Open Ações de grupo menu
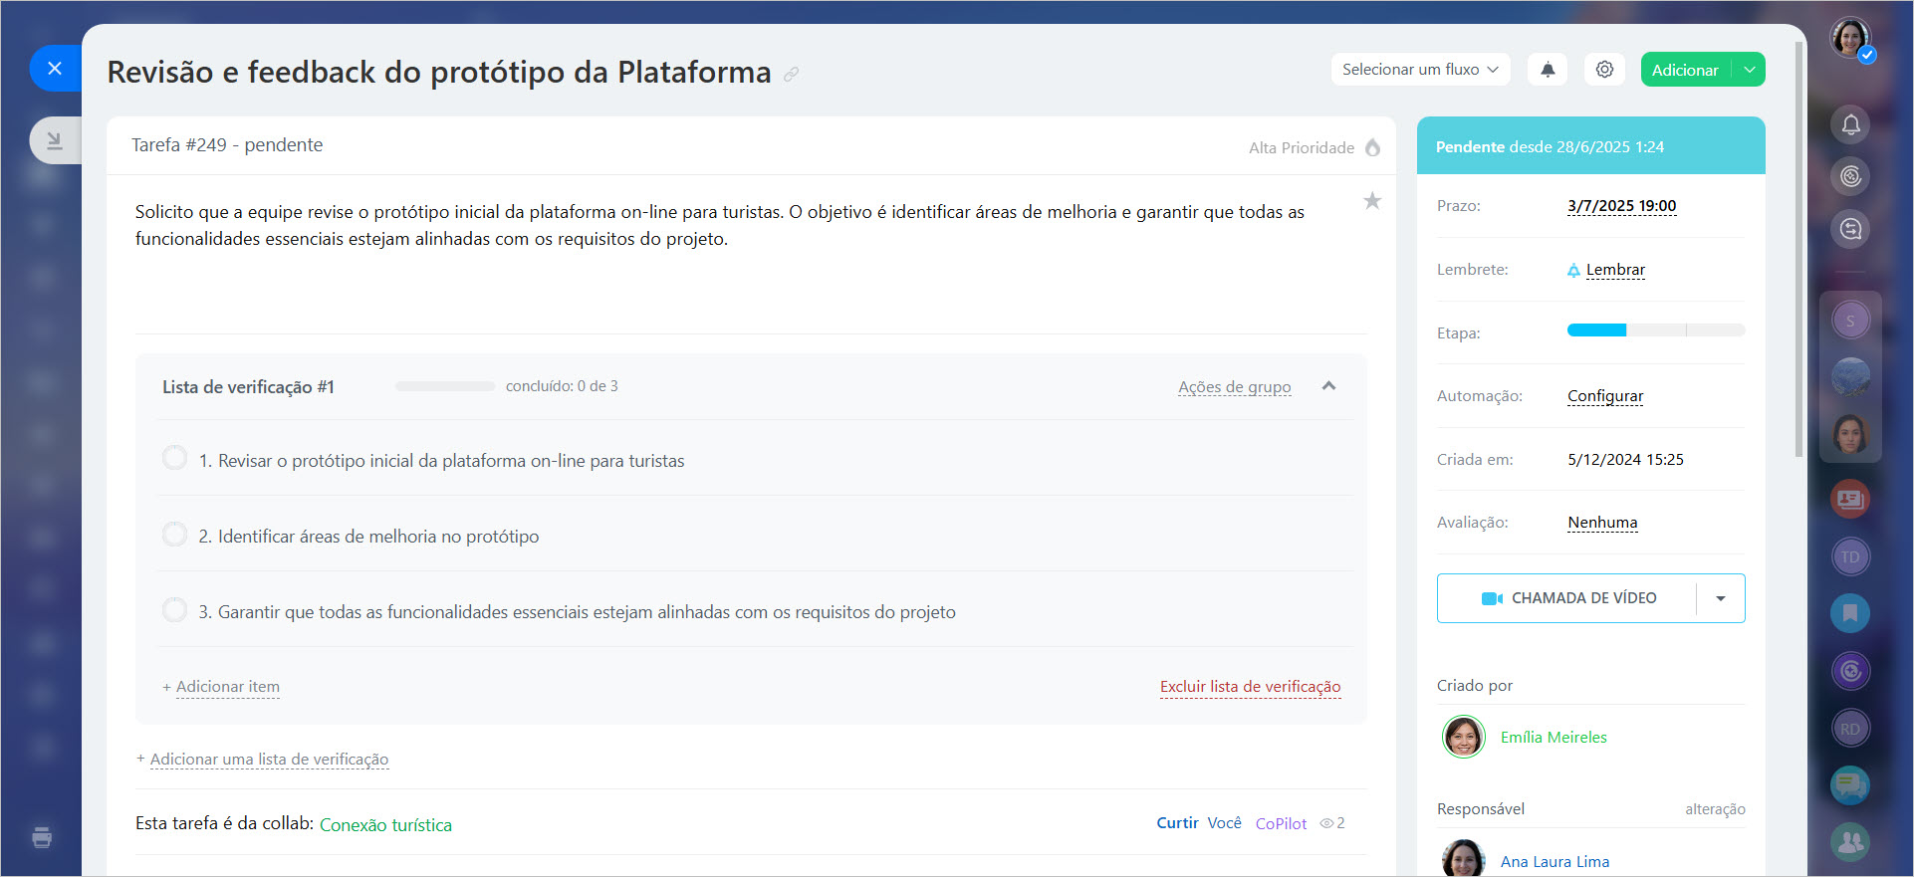The height and width of the screenshot is (877, 1914). pyautogui.click(x=1235, y=387)
